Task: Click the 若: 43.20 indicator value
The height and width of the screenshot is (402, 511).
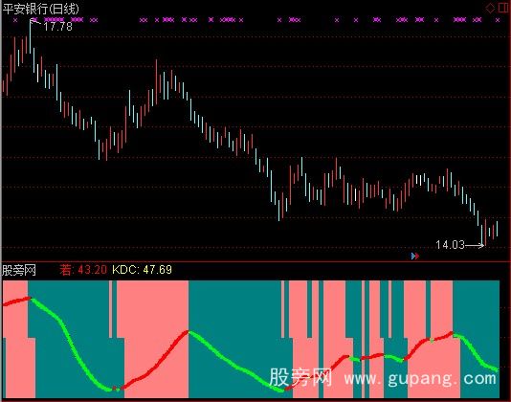Action: coord(83,270)
